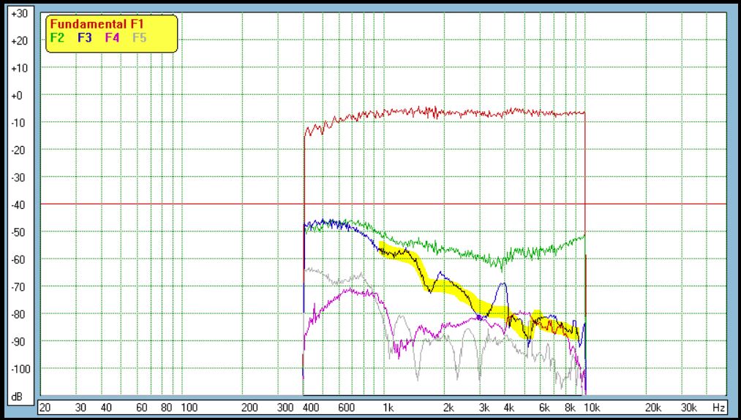Click the -80 dB axis label
This screenshot has width=741, height=420.
coord(19,314)
